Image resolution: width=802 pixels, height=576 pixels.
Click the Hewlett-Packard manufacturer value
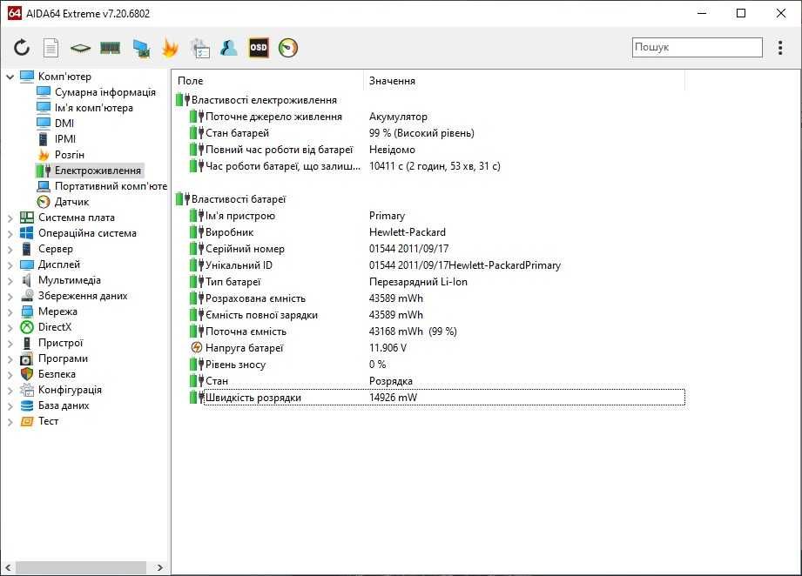click(408, 232)
